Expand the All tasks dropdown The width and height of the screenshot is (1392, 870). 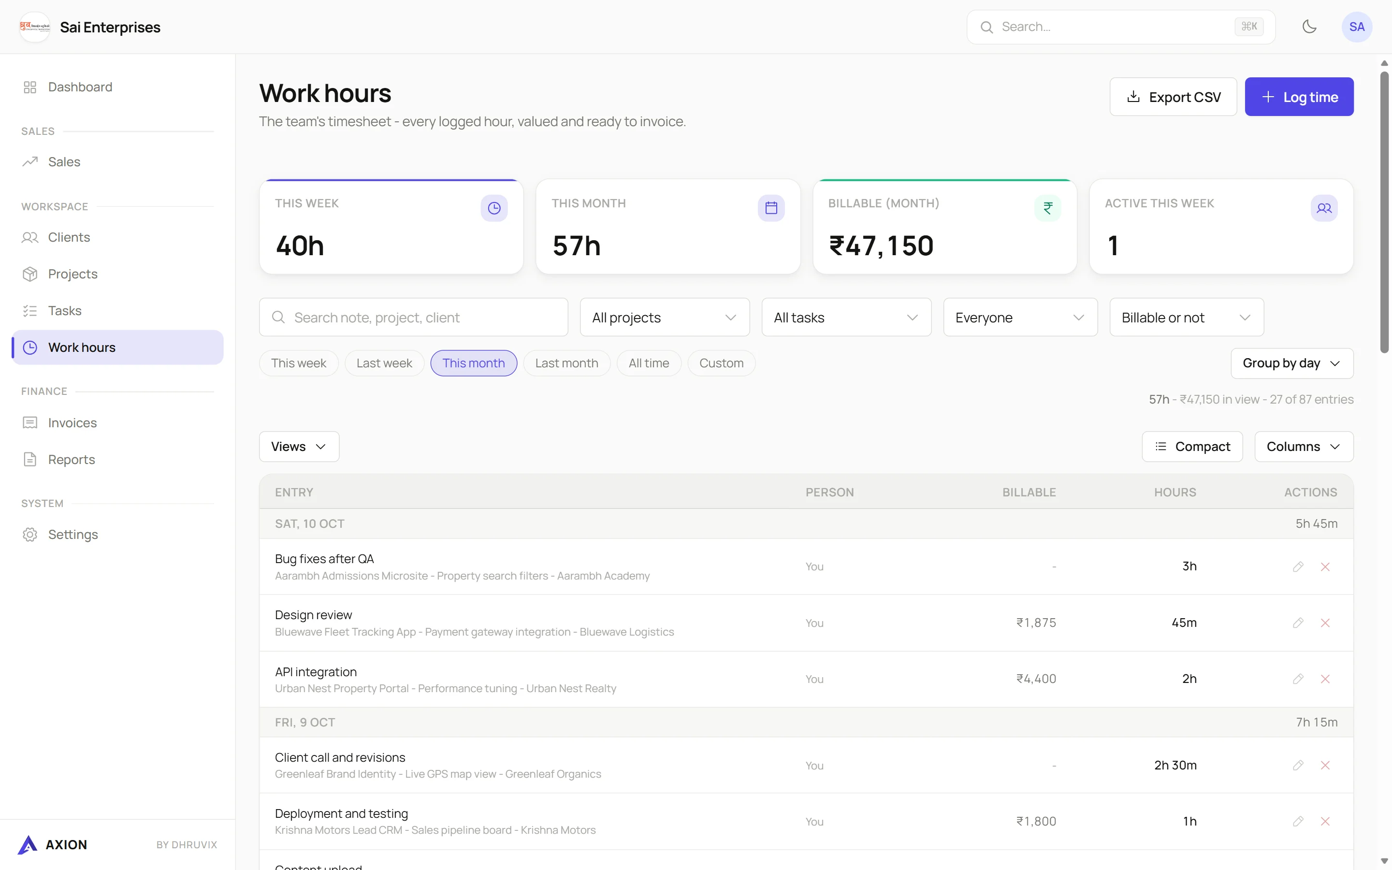click(846, 317)
